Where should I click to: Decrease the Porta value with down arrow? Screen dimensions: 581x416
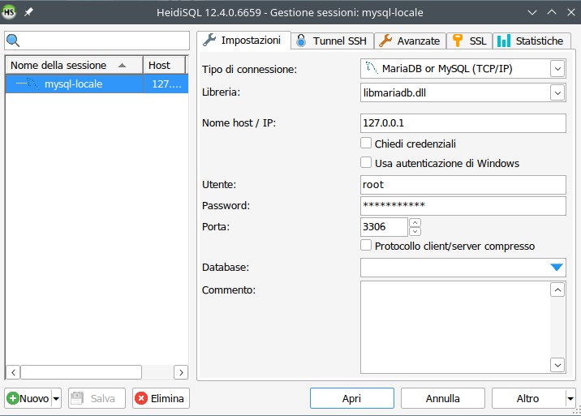click(415, 232)
